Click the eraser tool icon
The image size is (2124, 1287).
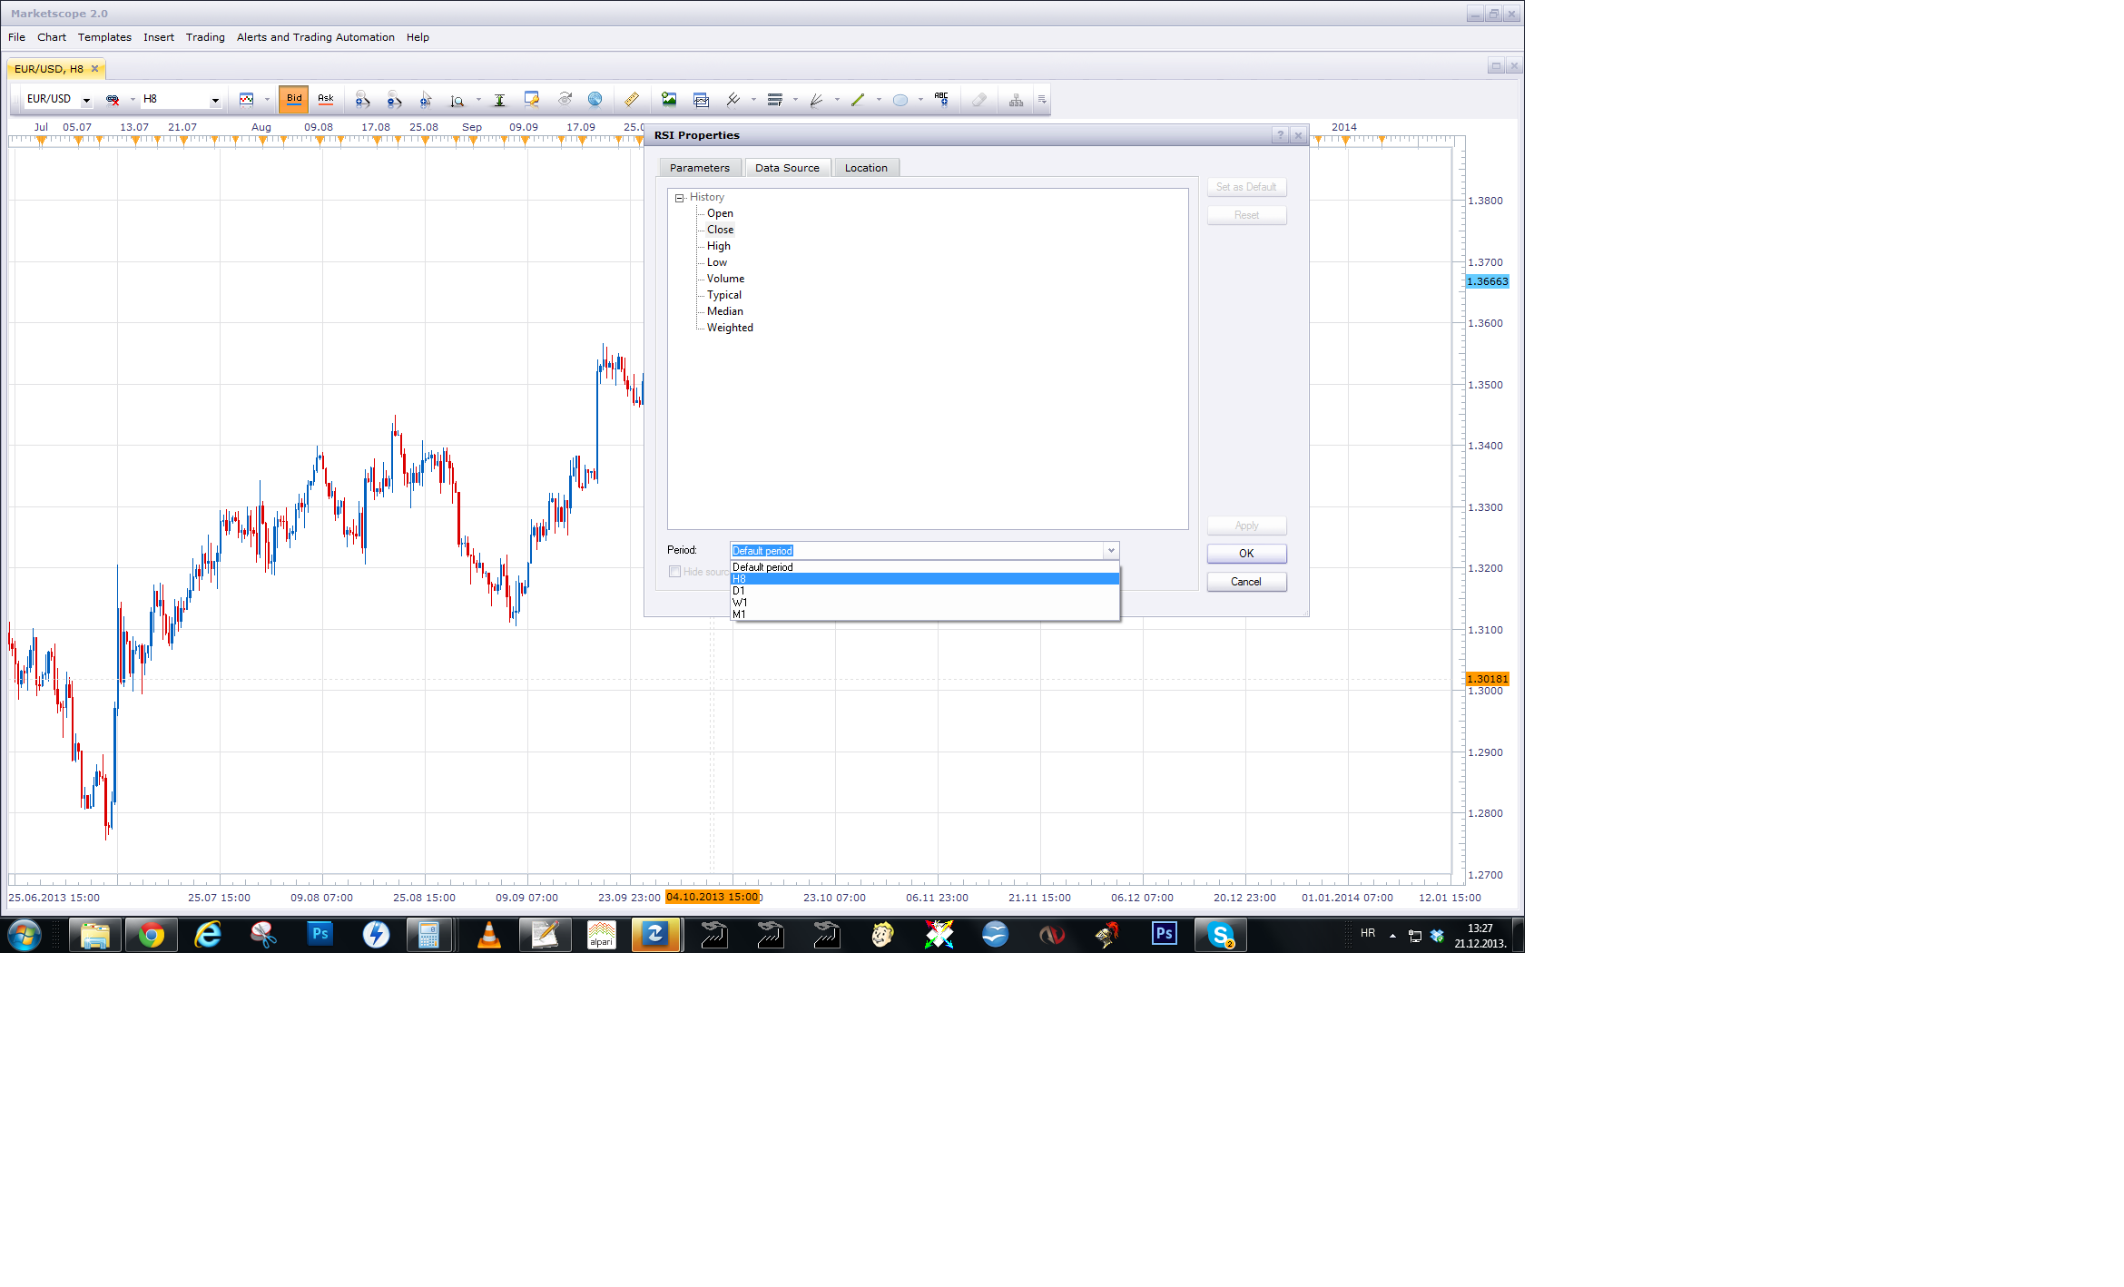(979, 100)
